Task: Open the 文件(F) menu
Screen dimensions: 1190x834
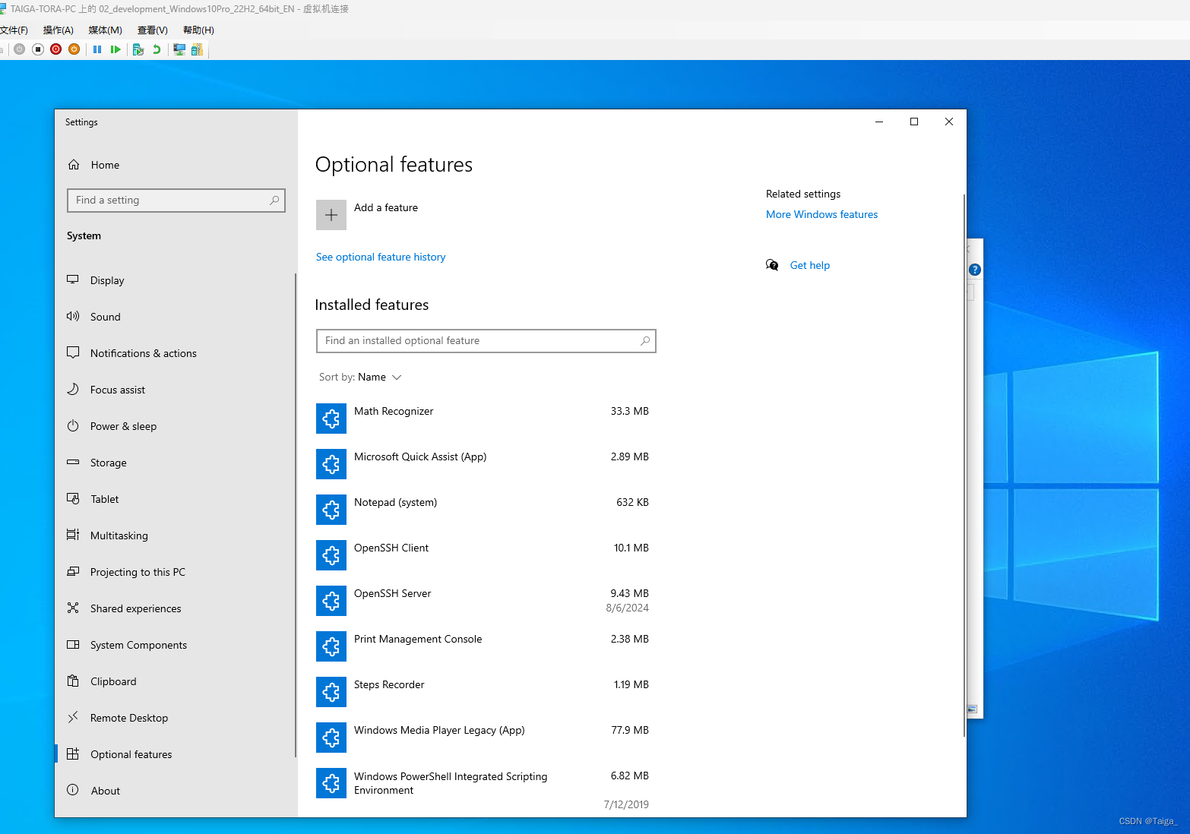Action: (14, 30)
